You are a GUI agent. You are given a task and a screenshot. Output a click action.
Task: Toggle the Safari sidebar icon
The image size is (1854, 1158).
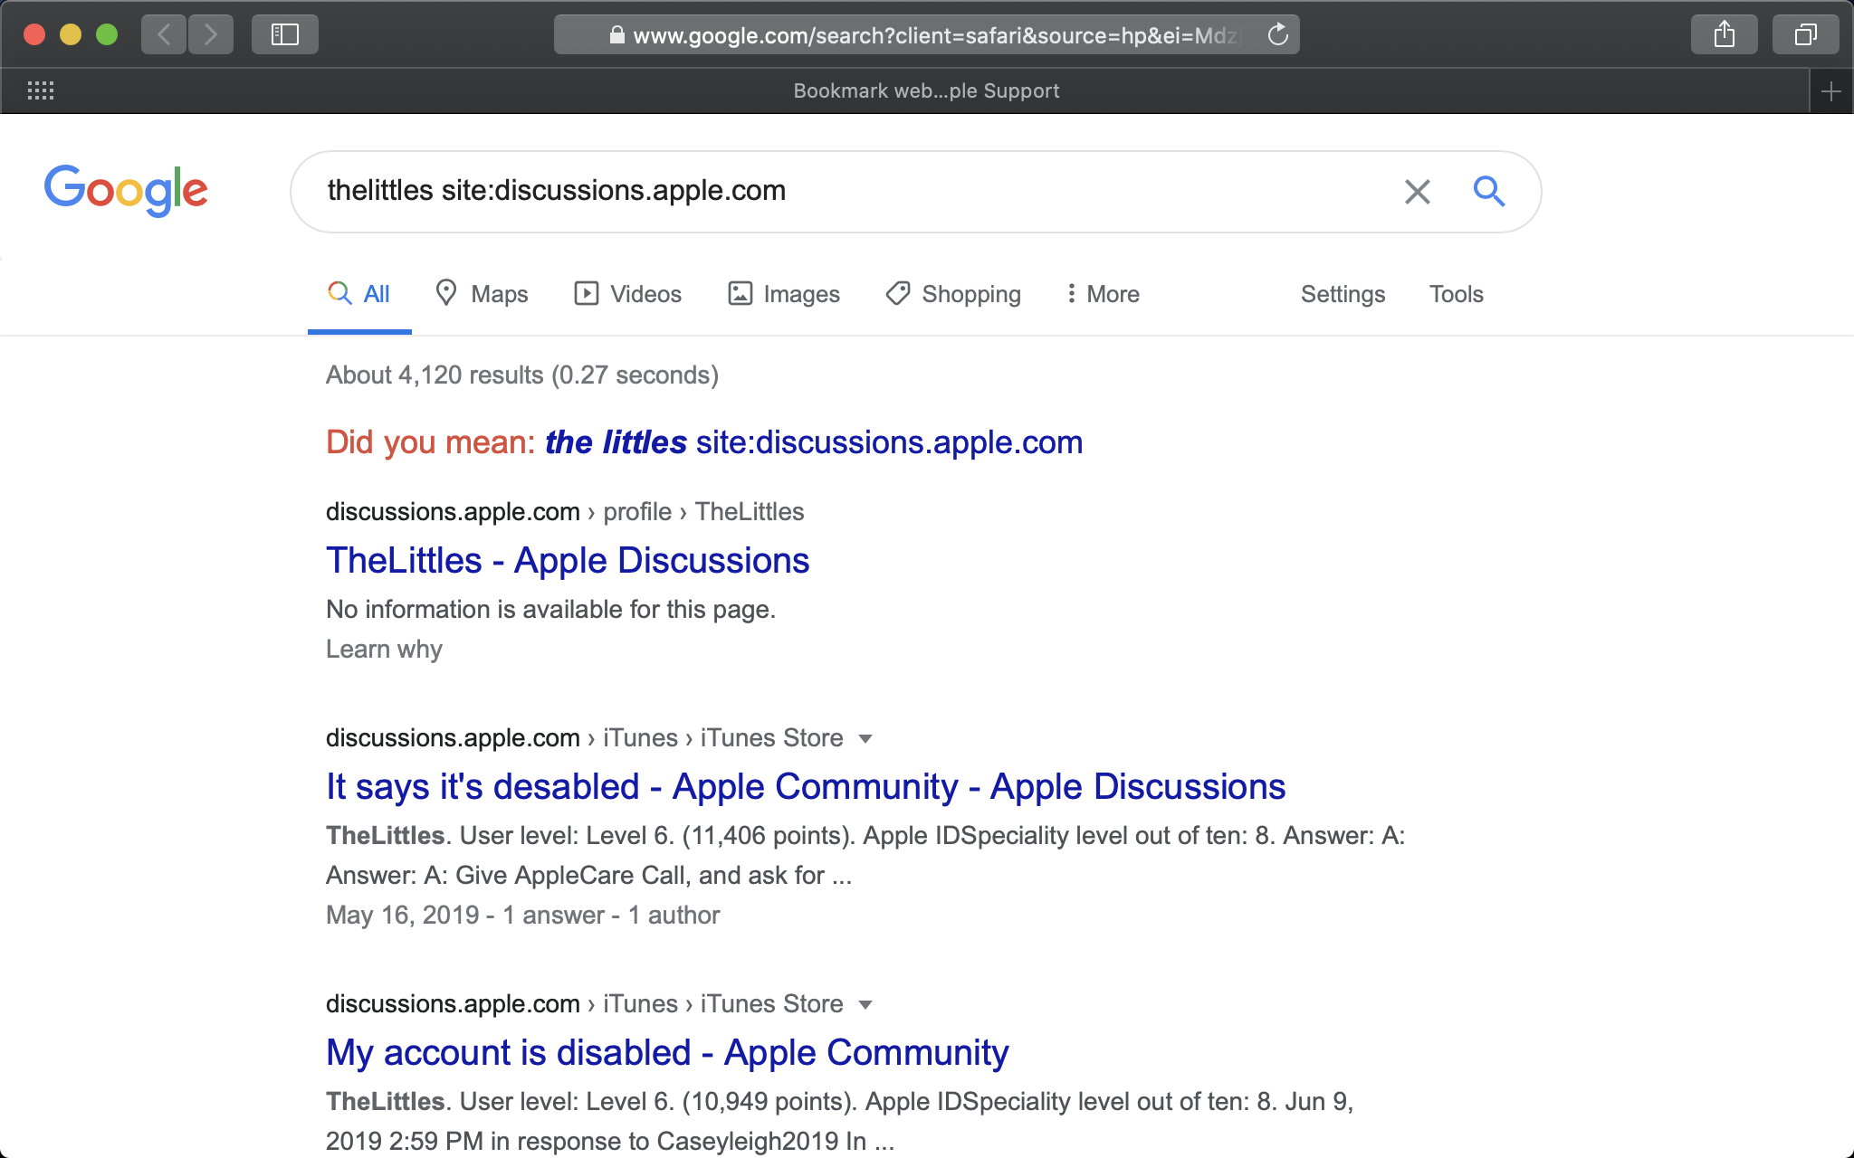point(285,35)
